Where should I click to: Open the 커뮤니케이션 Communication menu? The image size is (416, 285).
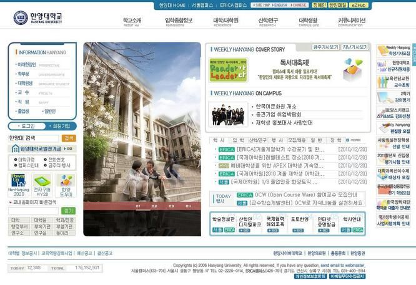tap(351, 22)
